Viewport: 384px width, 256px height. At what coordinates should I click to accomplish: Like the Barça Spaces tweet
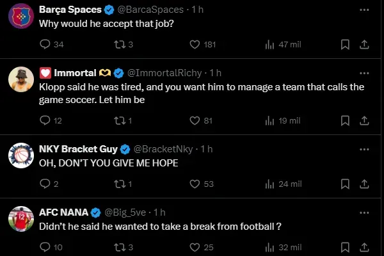pyautogui.click(x=196, y=44)
